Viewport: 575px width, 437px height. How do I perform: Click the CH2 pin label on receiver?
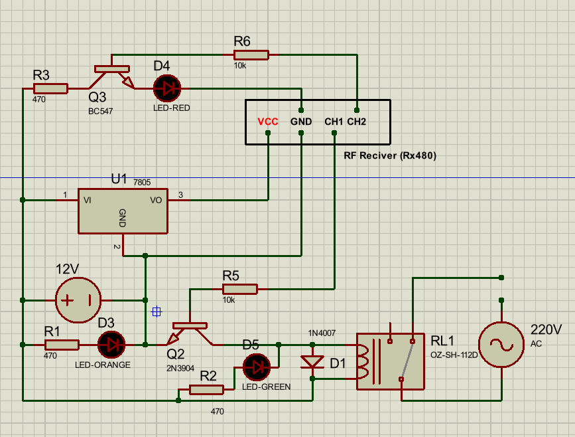(356, 122)
